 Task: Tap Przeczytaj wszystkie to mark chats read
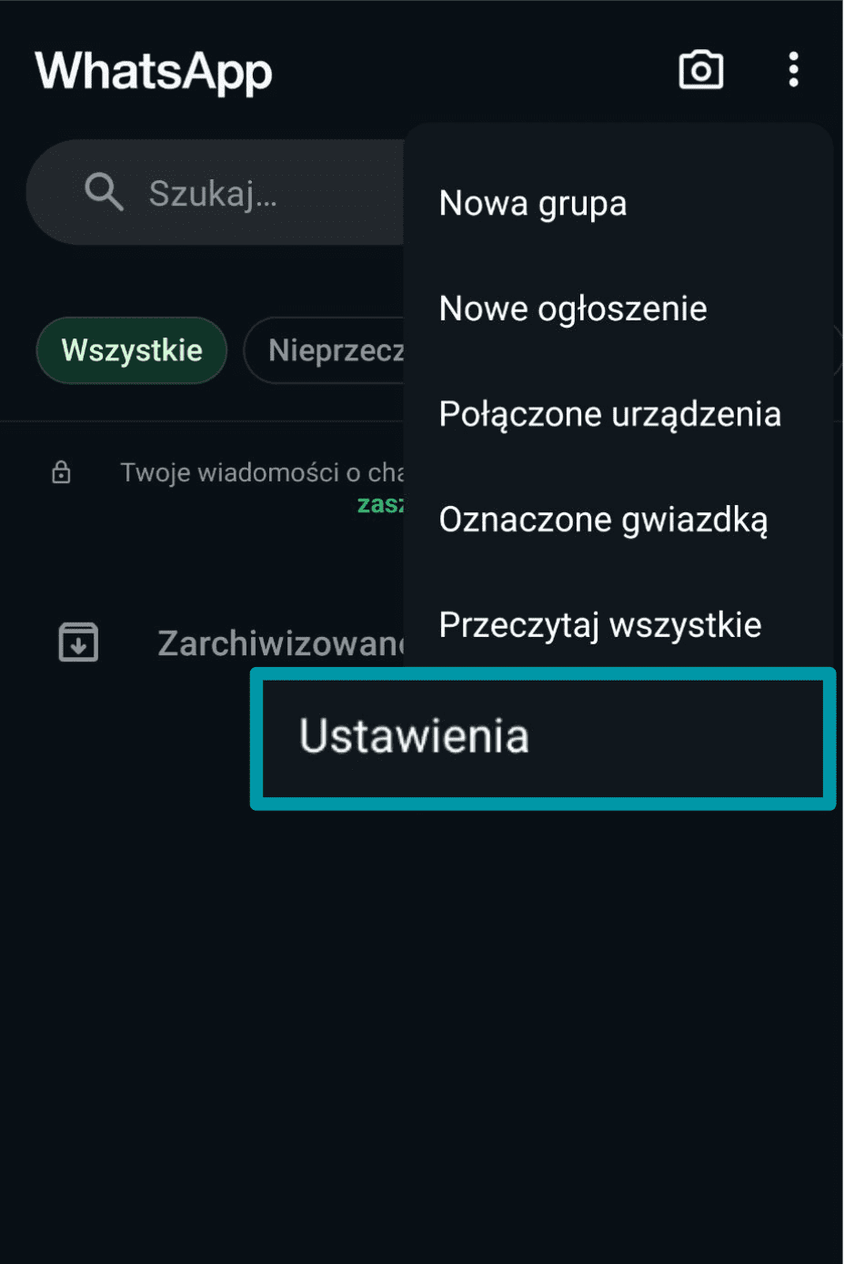599,623
